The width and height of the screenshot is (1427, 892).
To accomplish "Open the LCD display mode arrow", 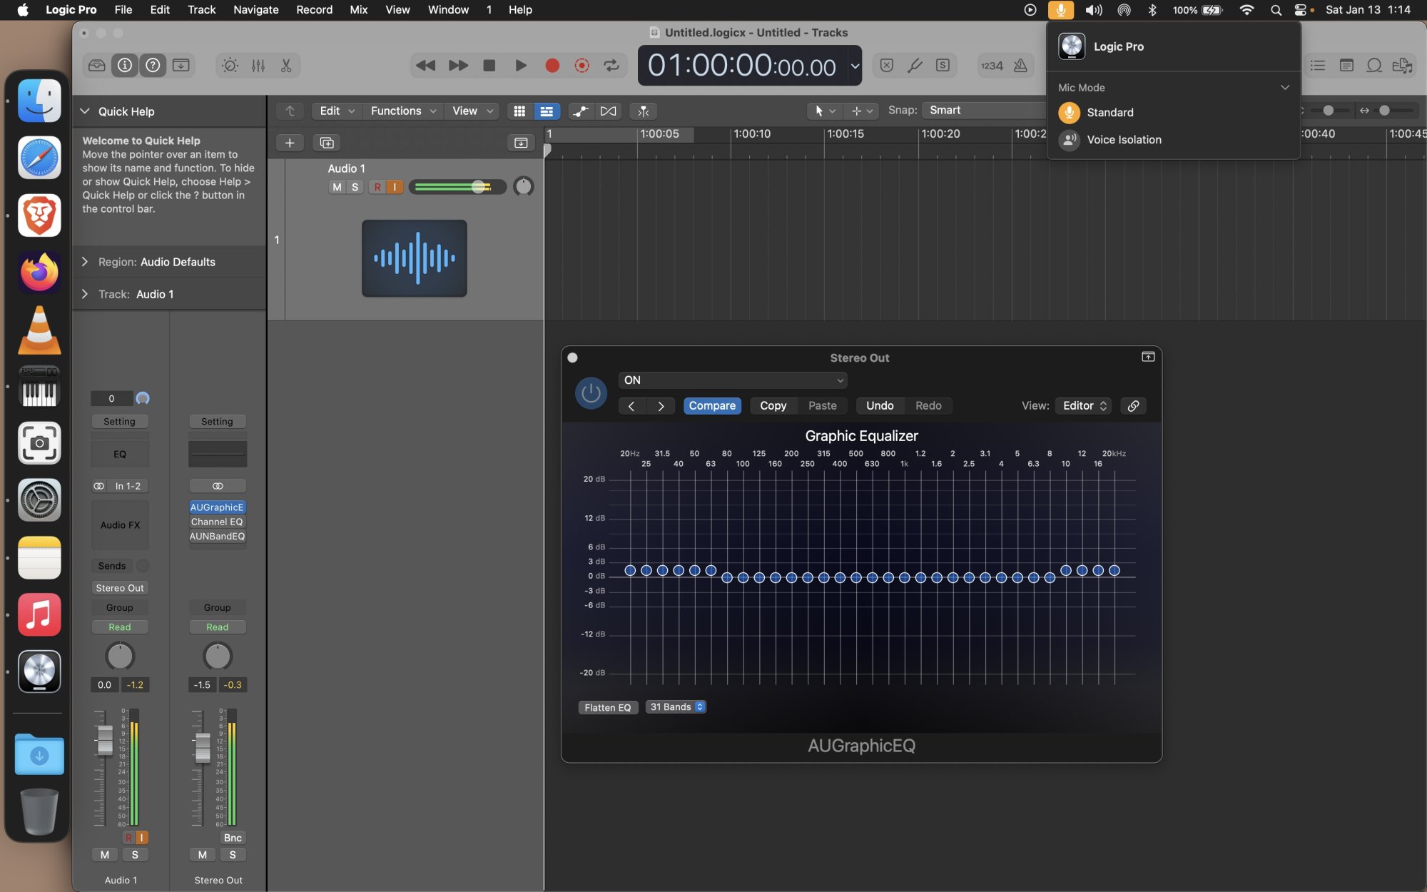I will click(855, 66).
